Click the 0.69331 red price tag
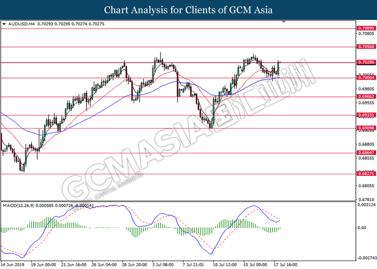The image size is (377, 269). (366, 115)
